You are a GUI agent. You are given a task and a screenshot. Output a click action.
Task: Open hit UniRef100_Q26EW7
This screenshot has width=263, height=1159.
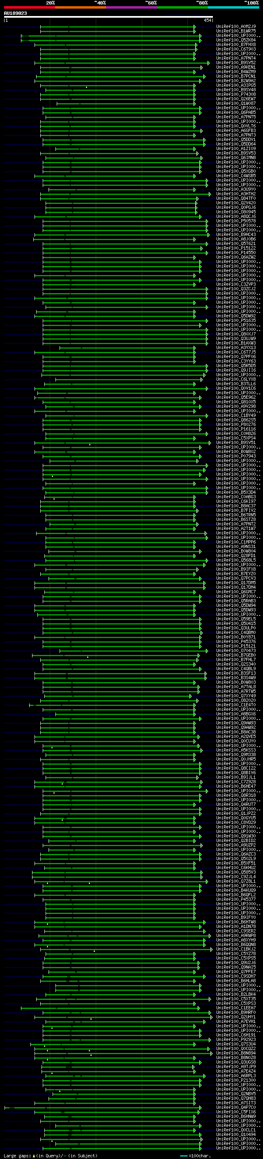coord(236,99)
